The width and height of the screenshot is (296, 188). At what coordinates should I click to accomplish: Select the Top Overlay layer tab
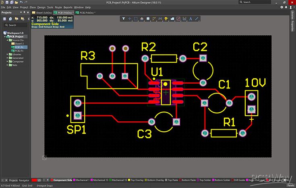136,180
